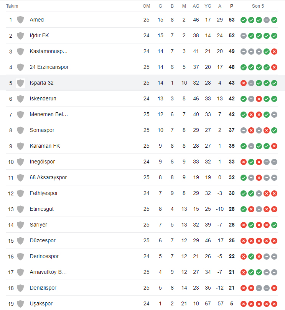Open the Iğdır FK team page
285x310 pixels.
coord(39,36)
